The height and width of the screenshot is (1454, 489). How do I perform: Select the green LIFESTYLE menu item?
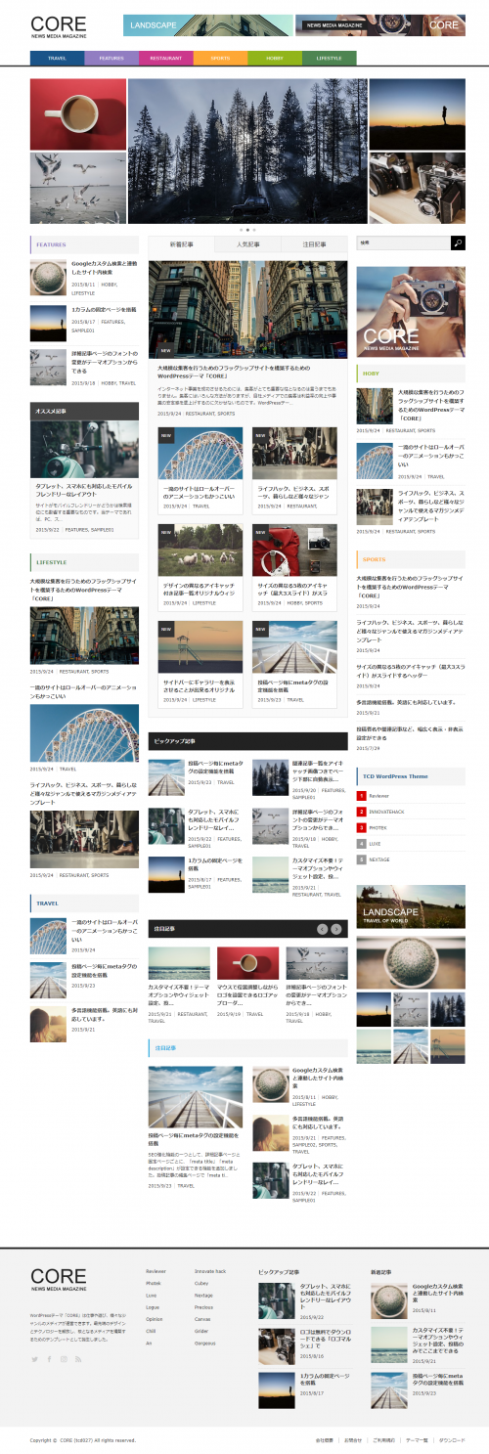tap(330, 58)
